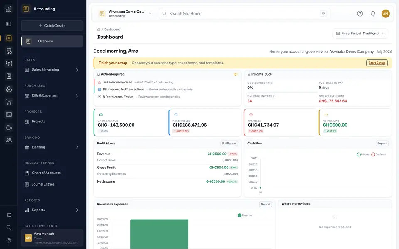Click the GH₵175,643.64 overdue amount in Insights
This screenshot has width=399, height=249.
click(x=332, y=101)
